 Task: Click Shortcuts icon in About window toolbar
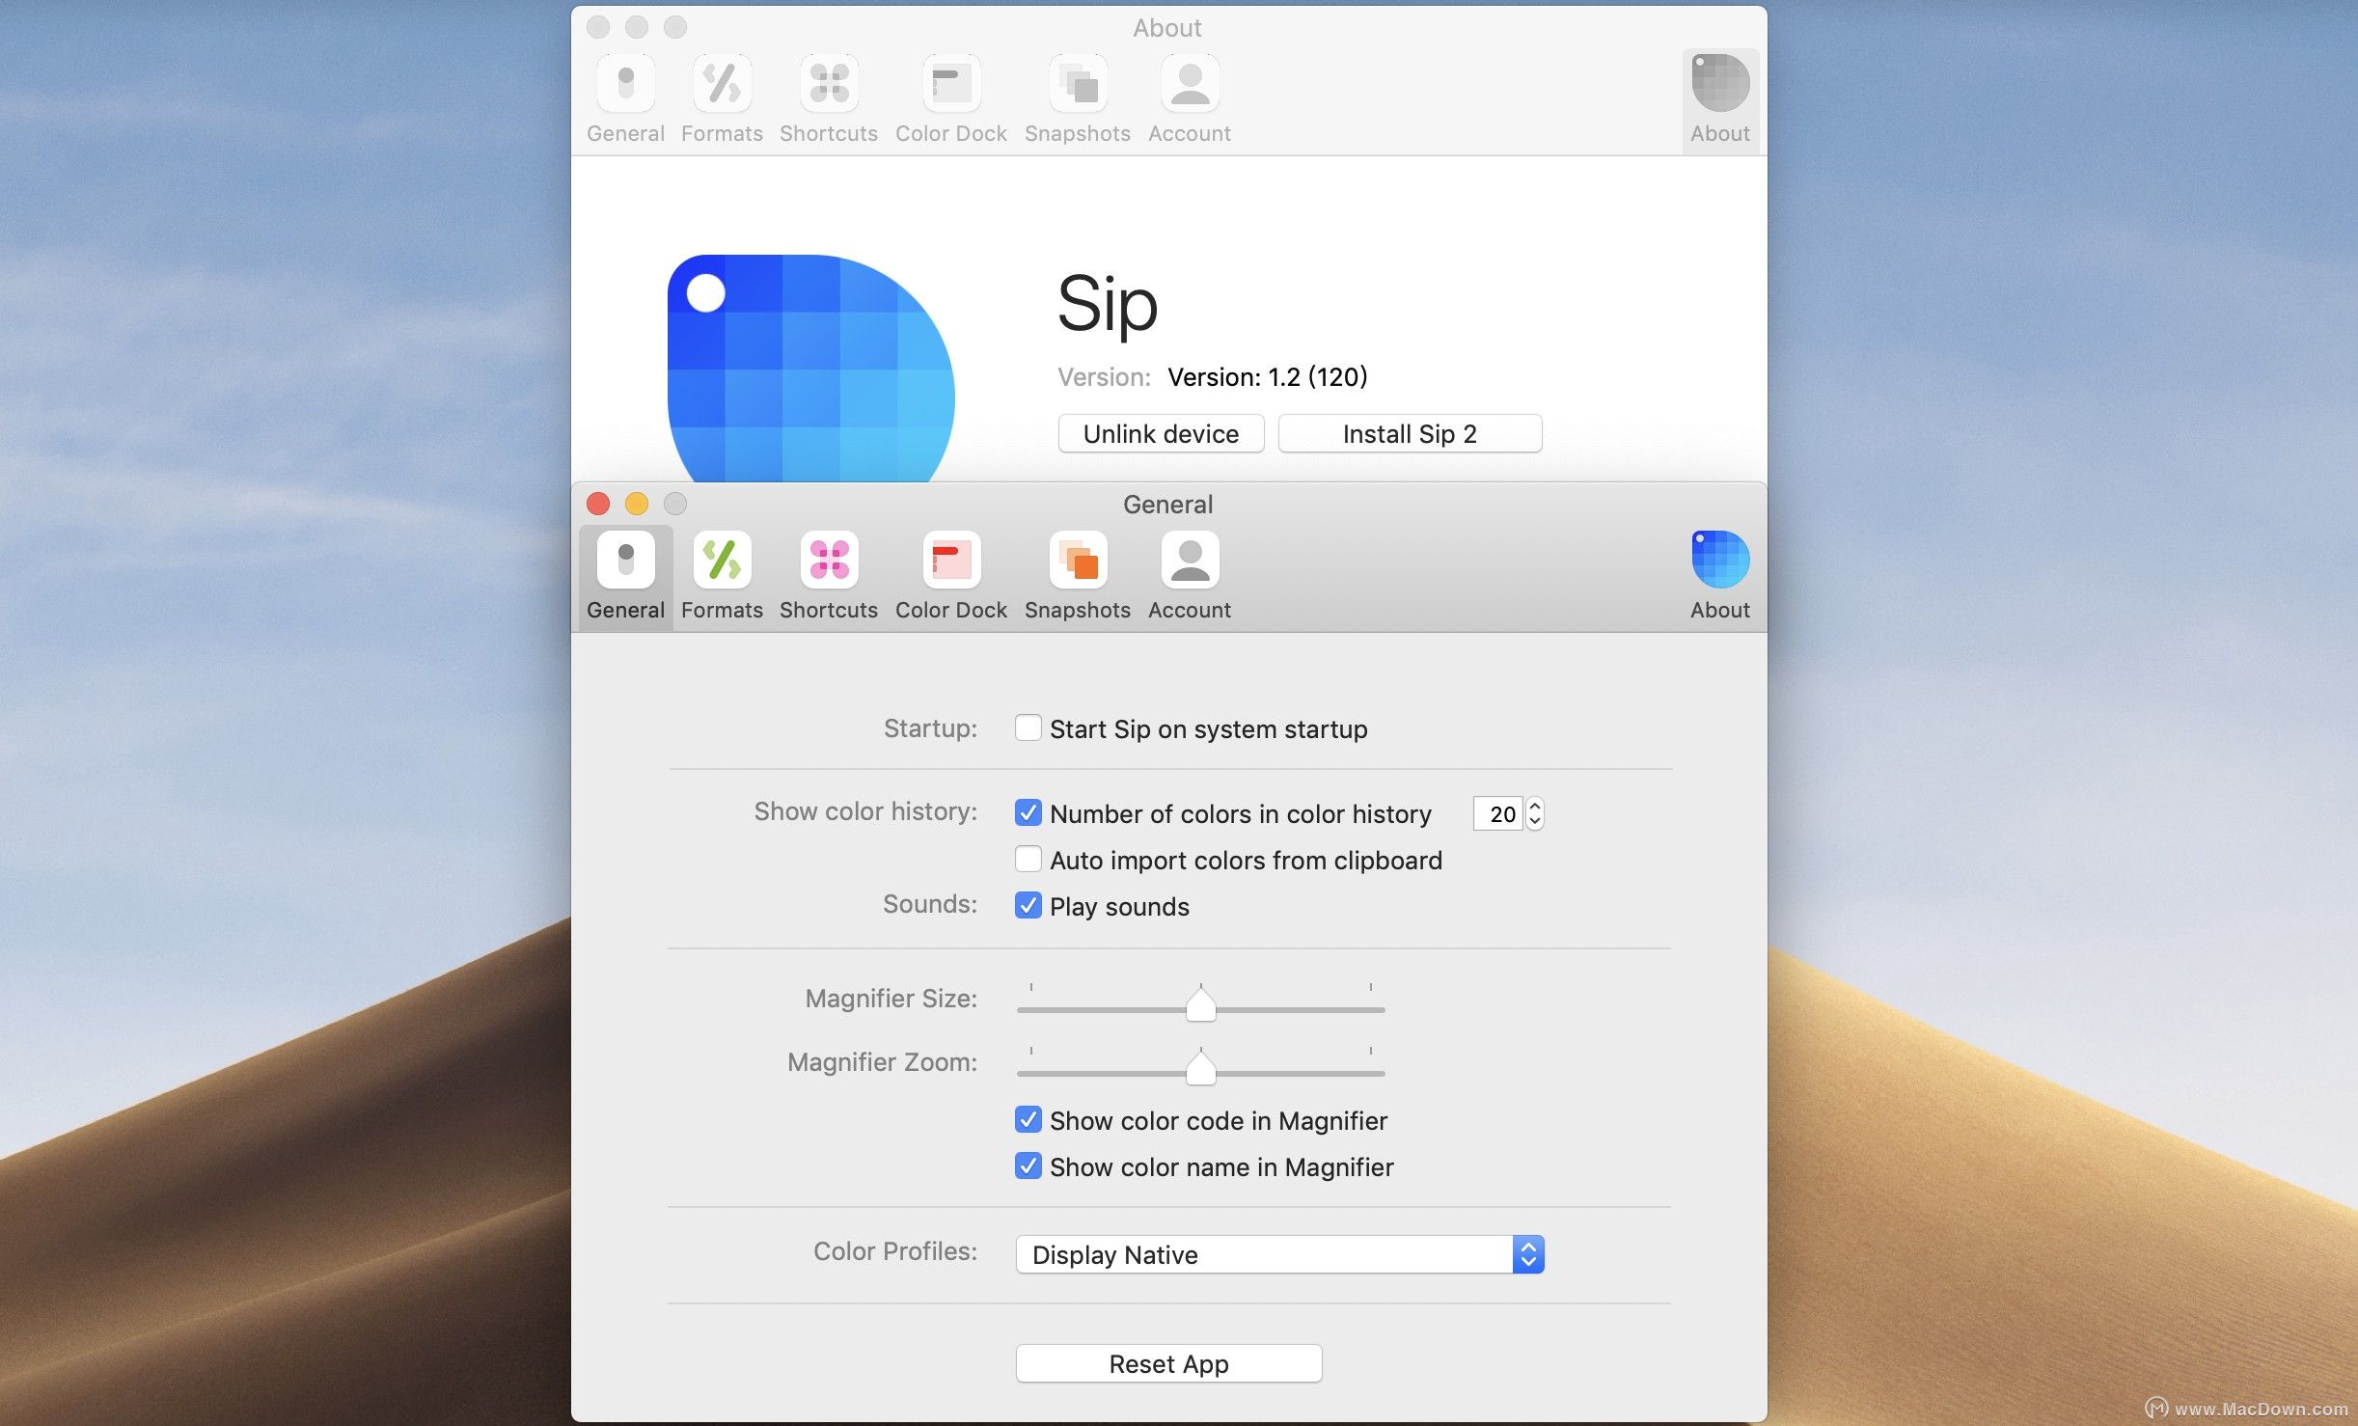pyautogui.click(x=829, y=99)
